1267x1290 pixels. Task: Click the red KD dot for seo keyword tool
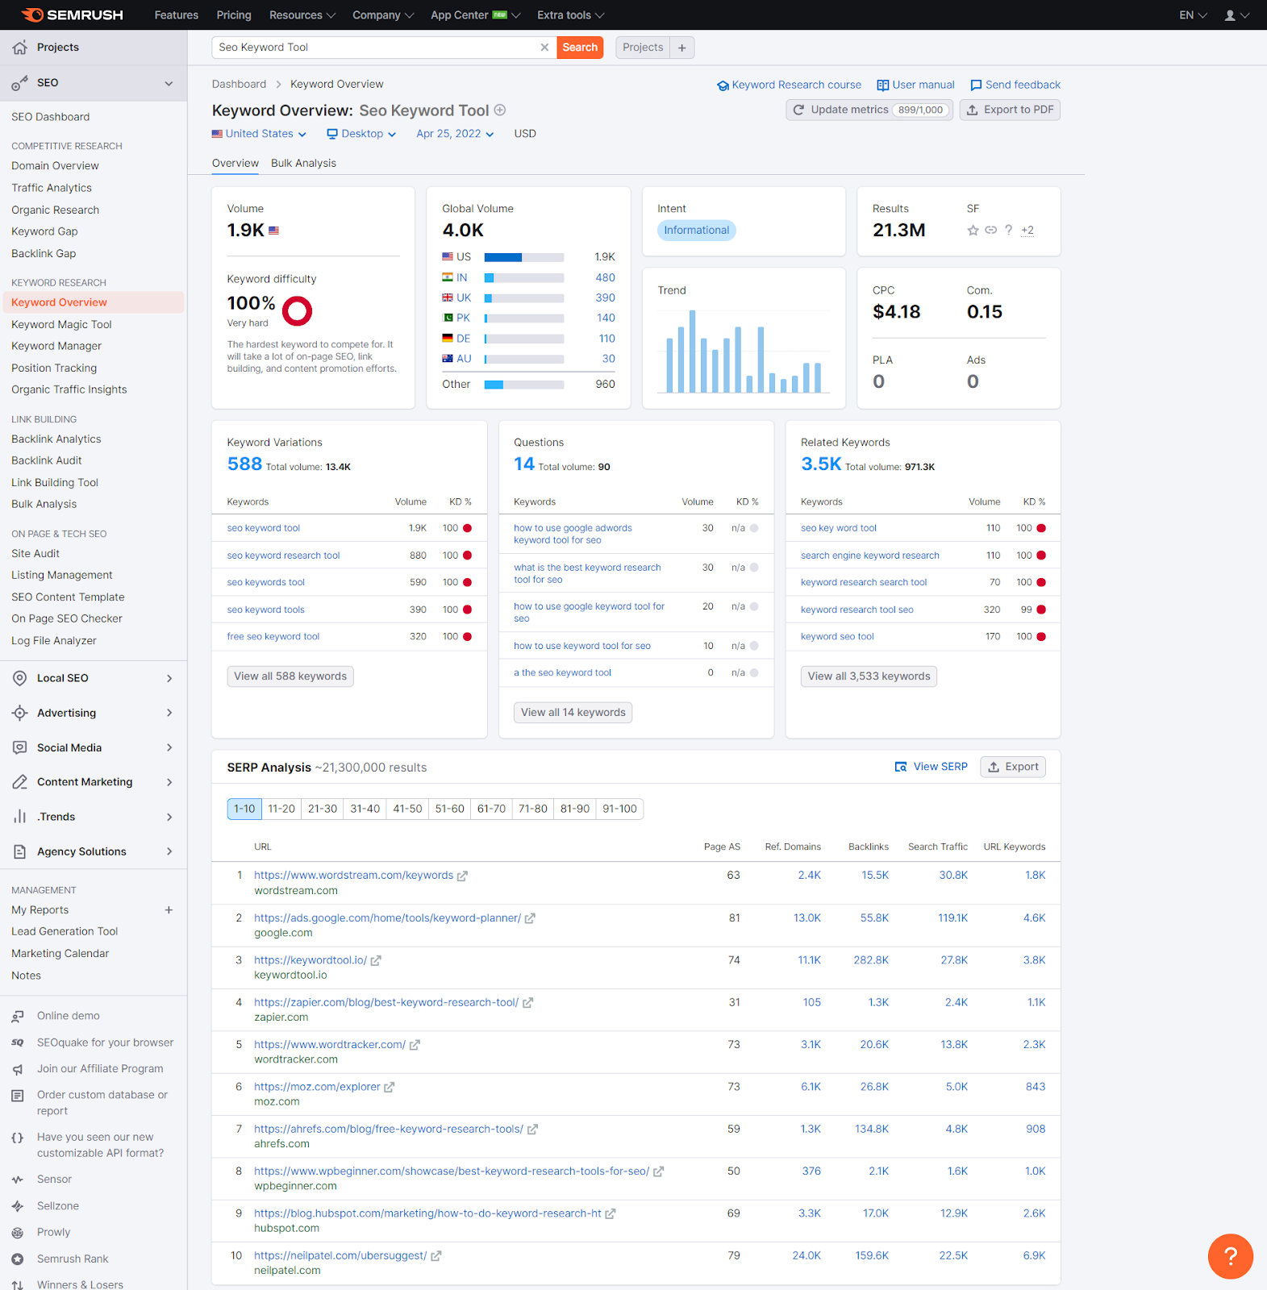click(x=468, y=528)
